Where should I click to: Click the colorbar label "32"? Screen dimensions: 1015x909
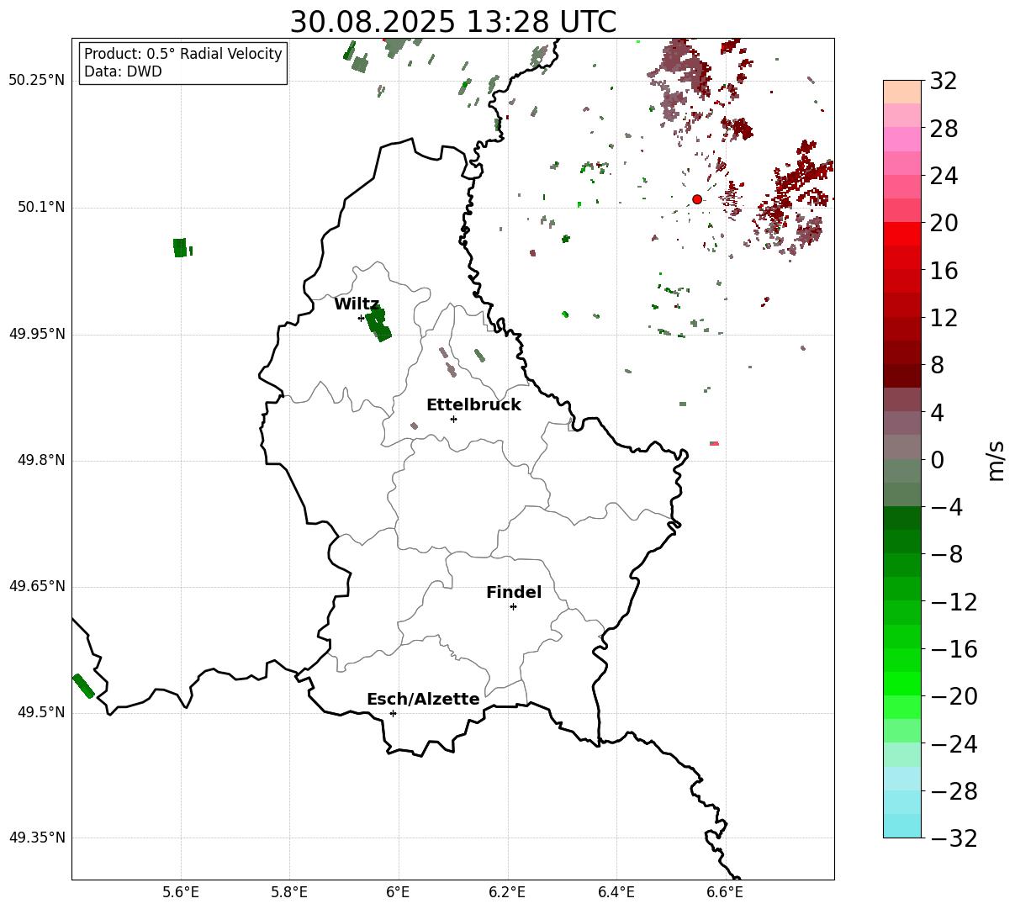tap(943, 82)
